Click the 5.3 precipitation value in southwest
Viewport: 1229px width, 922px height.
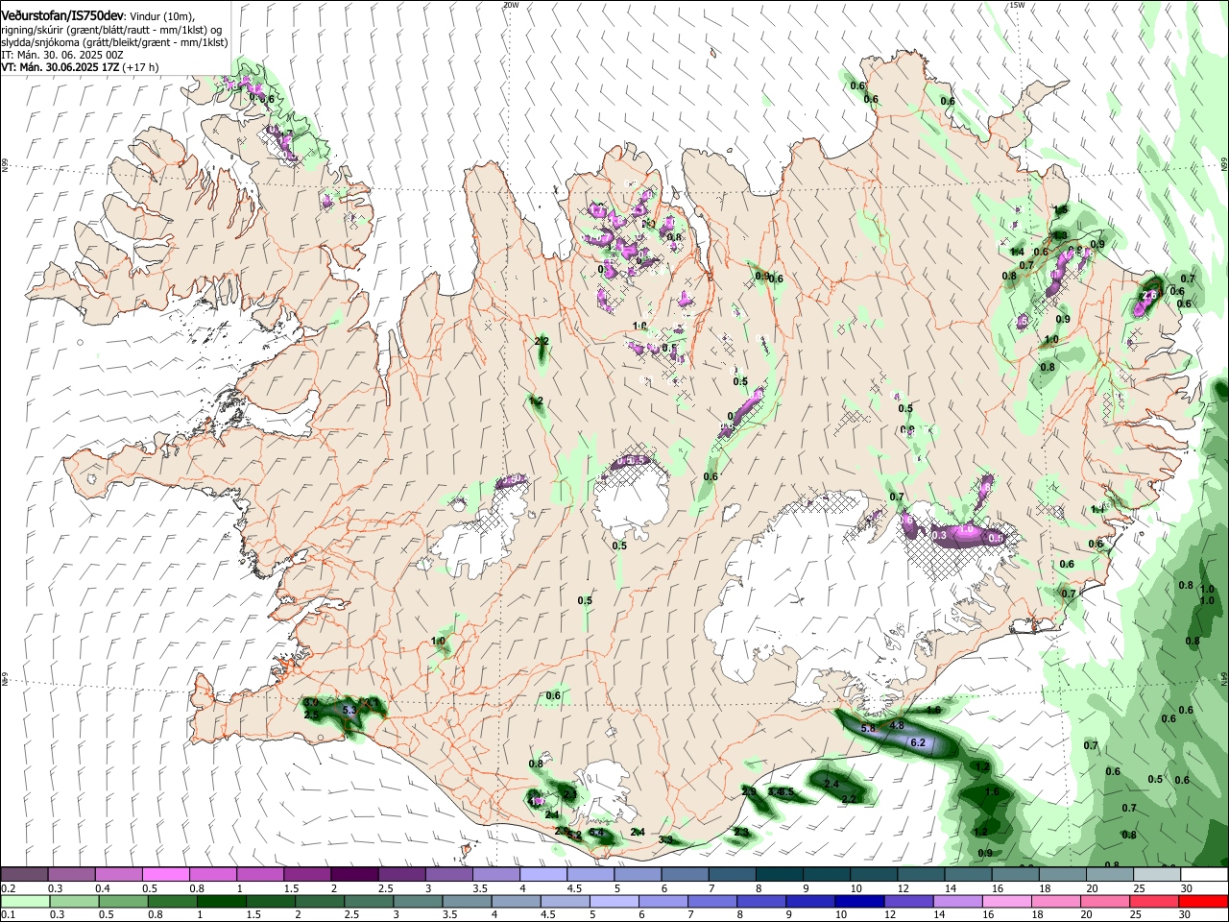click(x=349, y=710)
